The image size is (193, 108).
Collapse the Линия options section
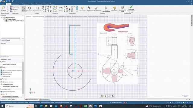pos(11,62)
